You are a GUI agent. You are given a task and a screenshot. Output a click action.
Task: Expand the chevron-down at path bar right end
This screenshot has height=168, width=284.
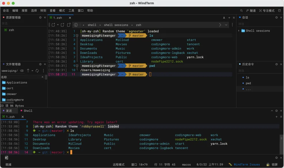(x=226, y=25)
